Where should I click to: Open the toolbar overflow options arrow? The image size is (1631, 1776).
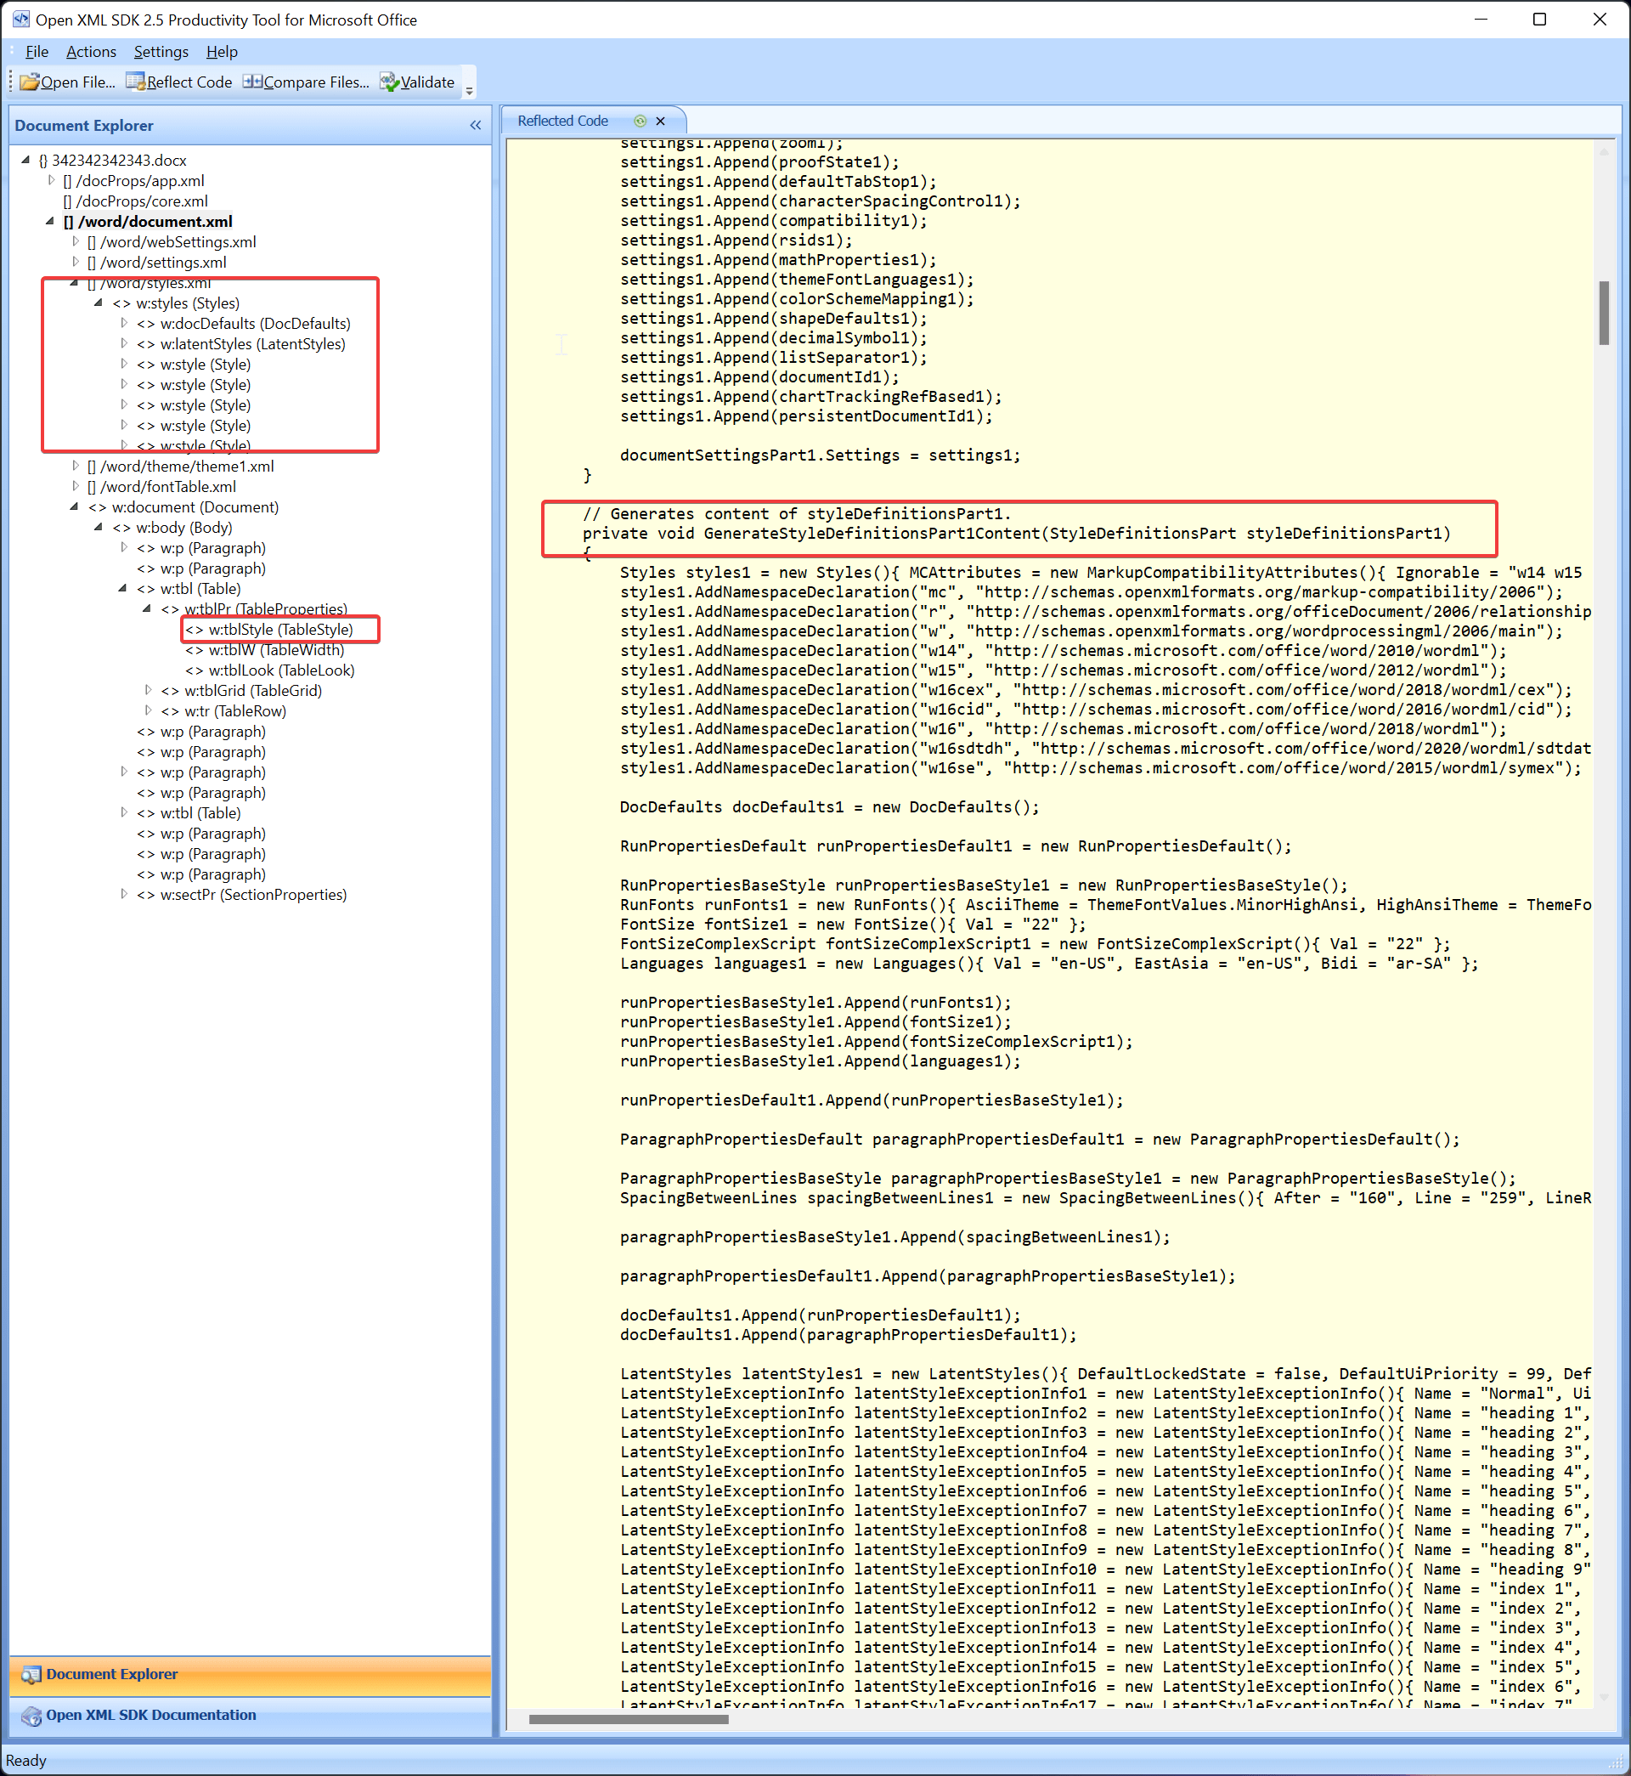470,90
